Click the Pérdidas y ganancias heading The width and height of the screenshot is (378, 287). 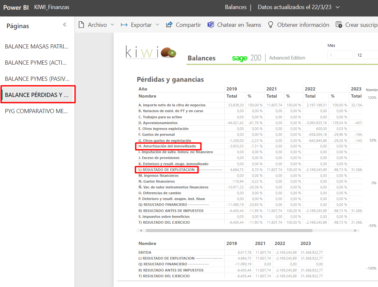point(170,80)
